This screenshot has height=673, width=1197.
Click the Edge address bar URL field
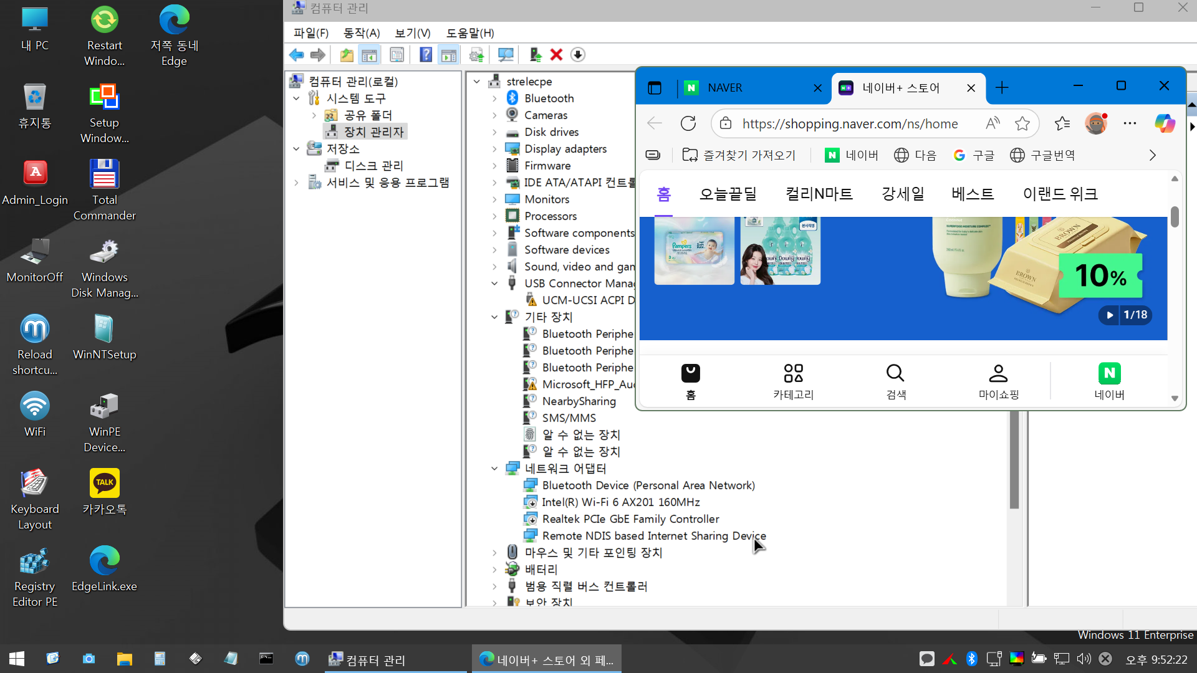tap(850, 123)
